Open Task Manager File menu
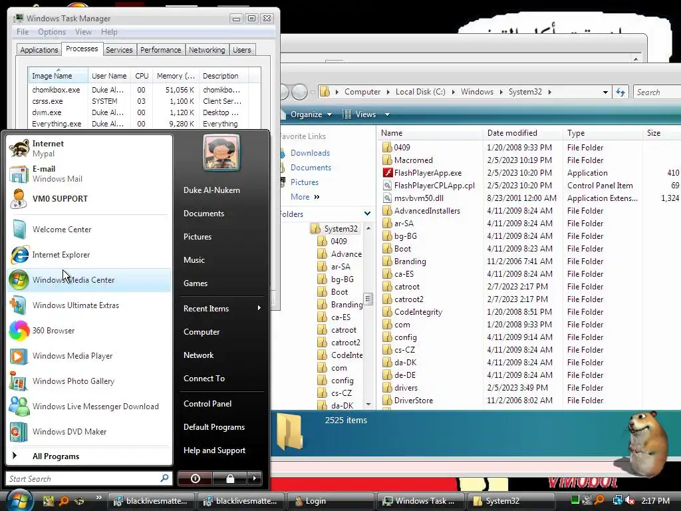681x511 pixels. [x=23, y=32]
